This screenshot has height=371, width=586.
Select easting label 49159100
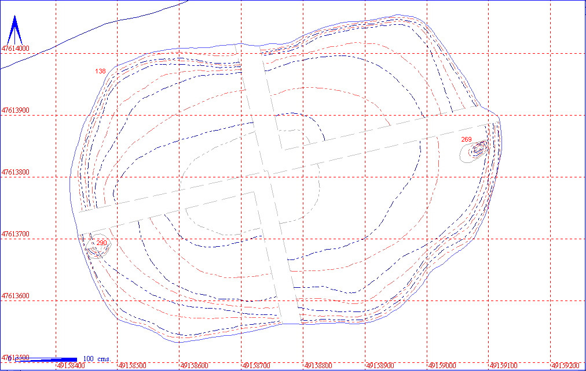(x=504, y=366)
